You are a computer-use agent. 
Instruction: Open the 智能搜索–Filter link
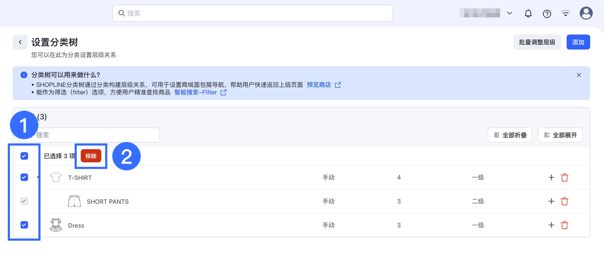point(195,92)
